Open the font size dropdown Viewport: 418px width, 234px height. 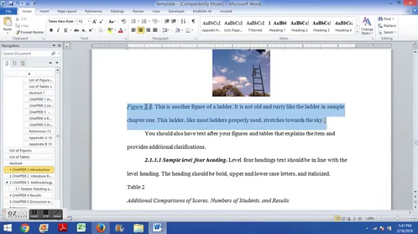[88, 21]
